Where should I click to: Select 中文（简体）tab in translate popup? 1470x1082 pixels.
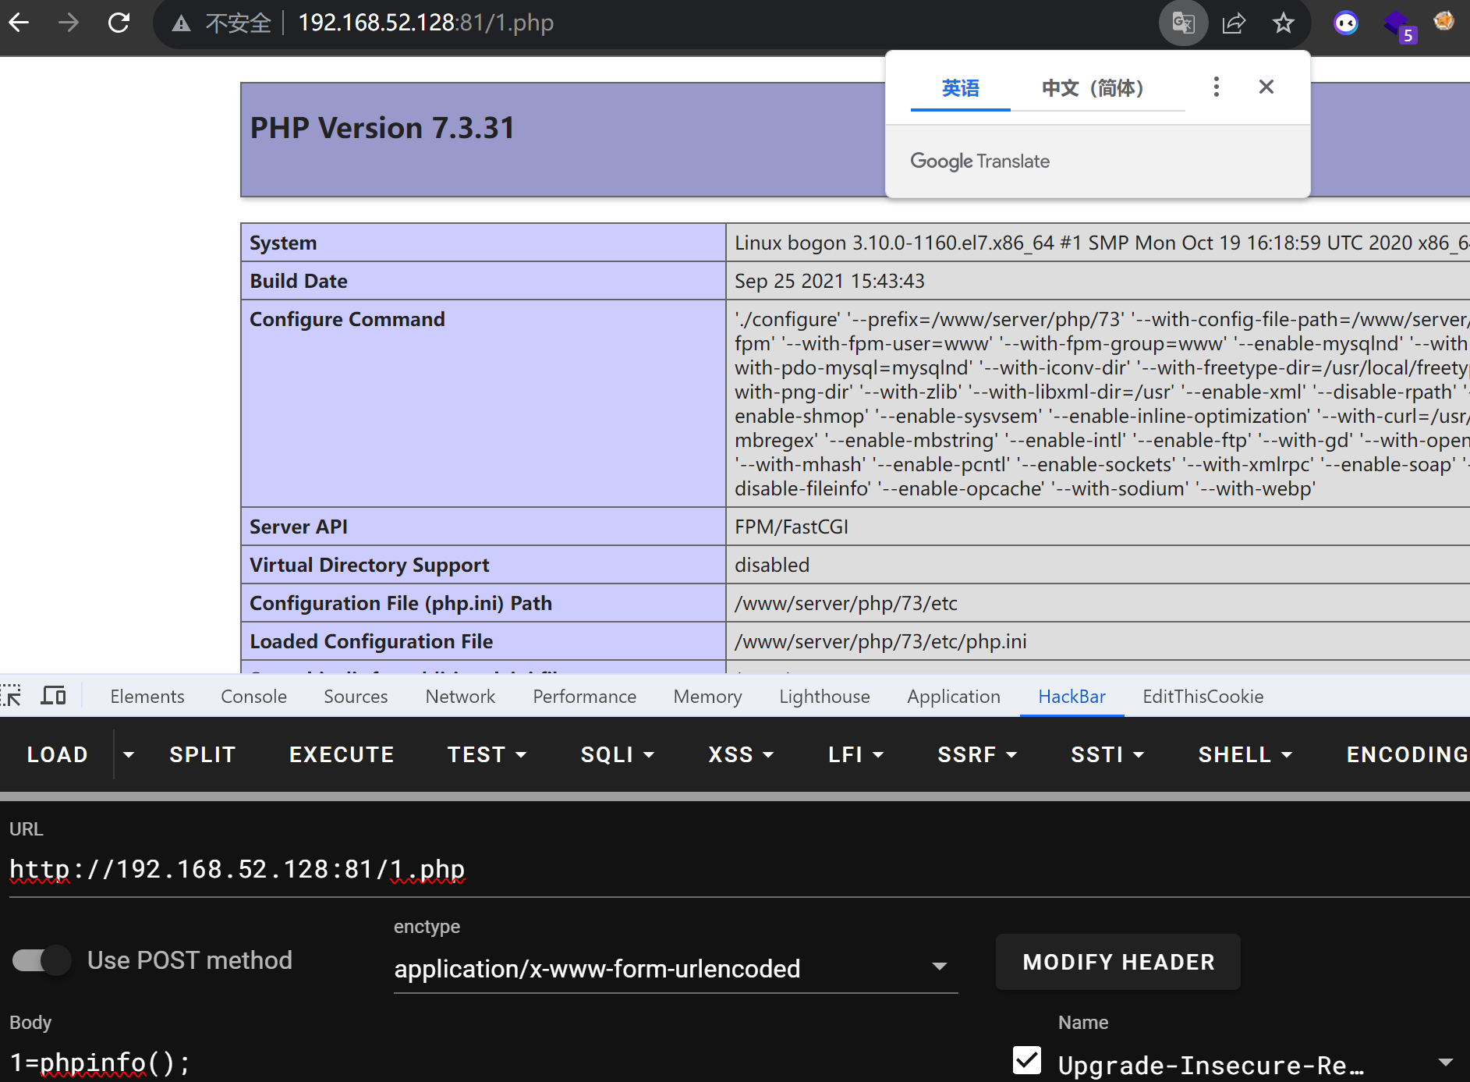(x=1093, y=88)
